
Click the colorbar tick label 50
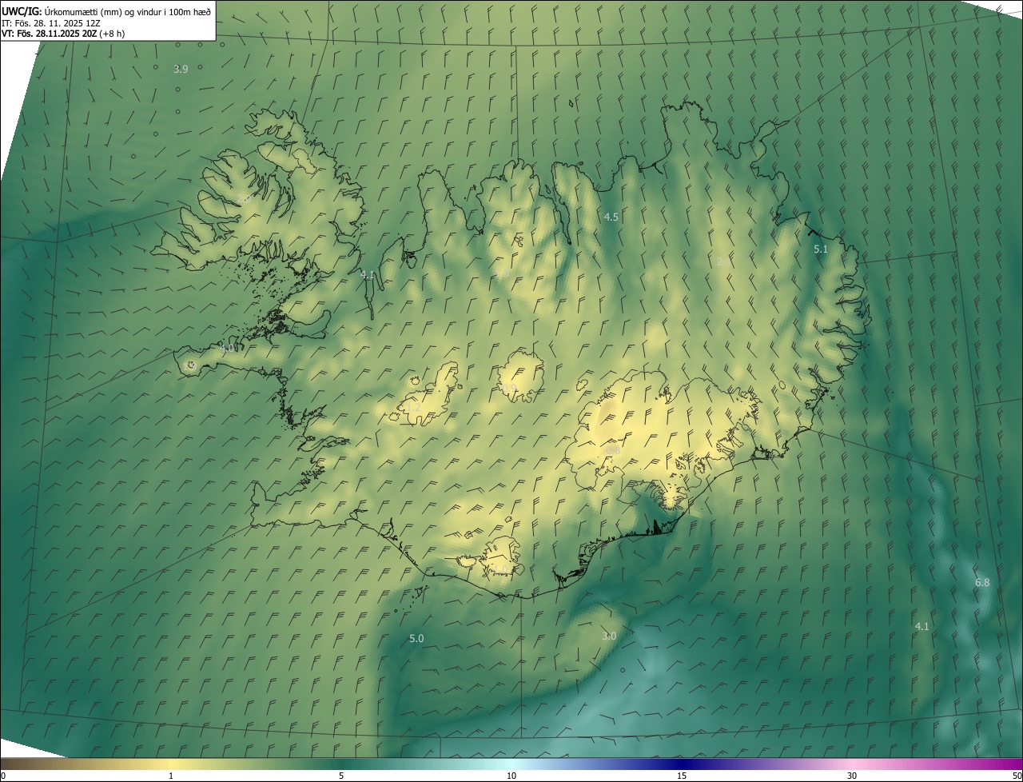point(1017,776)
